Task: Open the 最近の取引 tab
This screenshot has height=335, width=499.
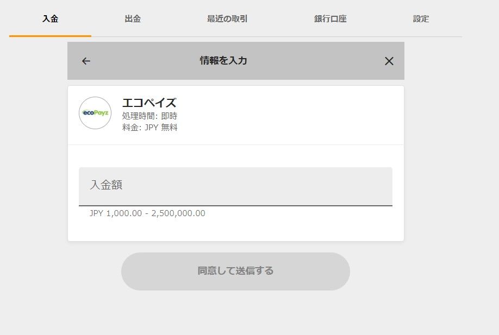Action: [227, 19]
